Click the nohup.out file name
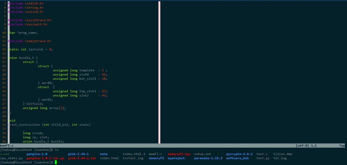Viewport: 347px width, 165px height. tap(203, 154)
